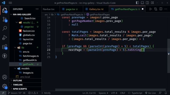Open editor More Actions ellipsis
Screen dimensions: 170x95
click(165, 9)
